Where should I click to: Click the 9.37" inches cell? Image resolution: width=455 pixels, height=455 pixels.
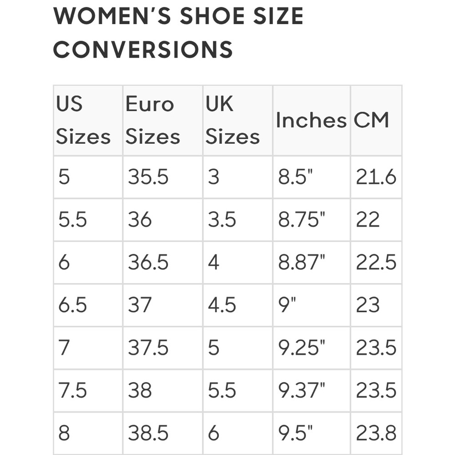(x=312, y=390)
